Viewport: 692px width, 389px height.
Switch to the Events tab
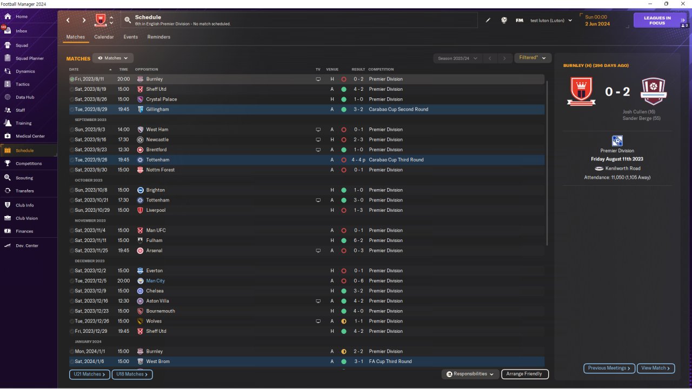coord(131,37)
